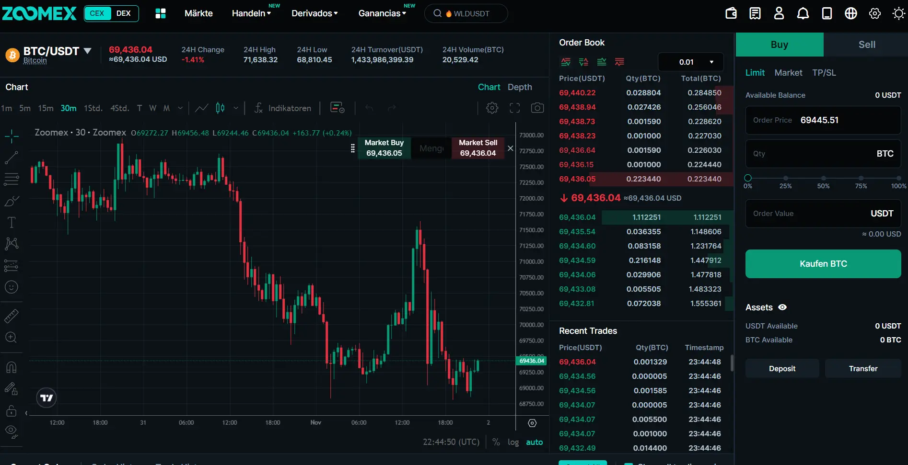Image resolution: width=908 pixels, height=465 pixels.
Task: Select the brush drawing tool
Action: [x=12, y=201]
